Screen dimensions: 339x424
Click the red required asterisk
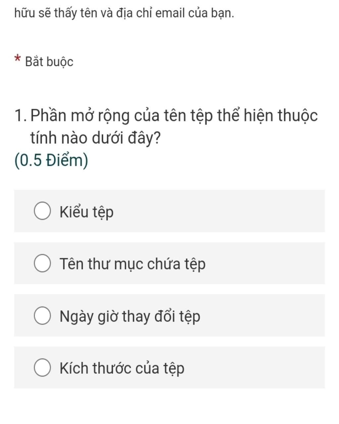click(x=18, y=60)
